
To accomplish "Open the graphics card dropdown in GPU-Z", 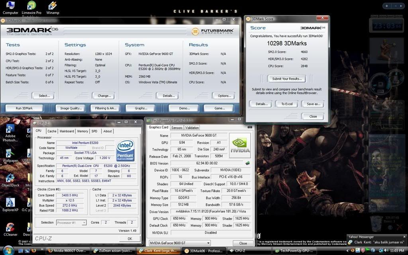I will click(208, 243).
